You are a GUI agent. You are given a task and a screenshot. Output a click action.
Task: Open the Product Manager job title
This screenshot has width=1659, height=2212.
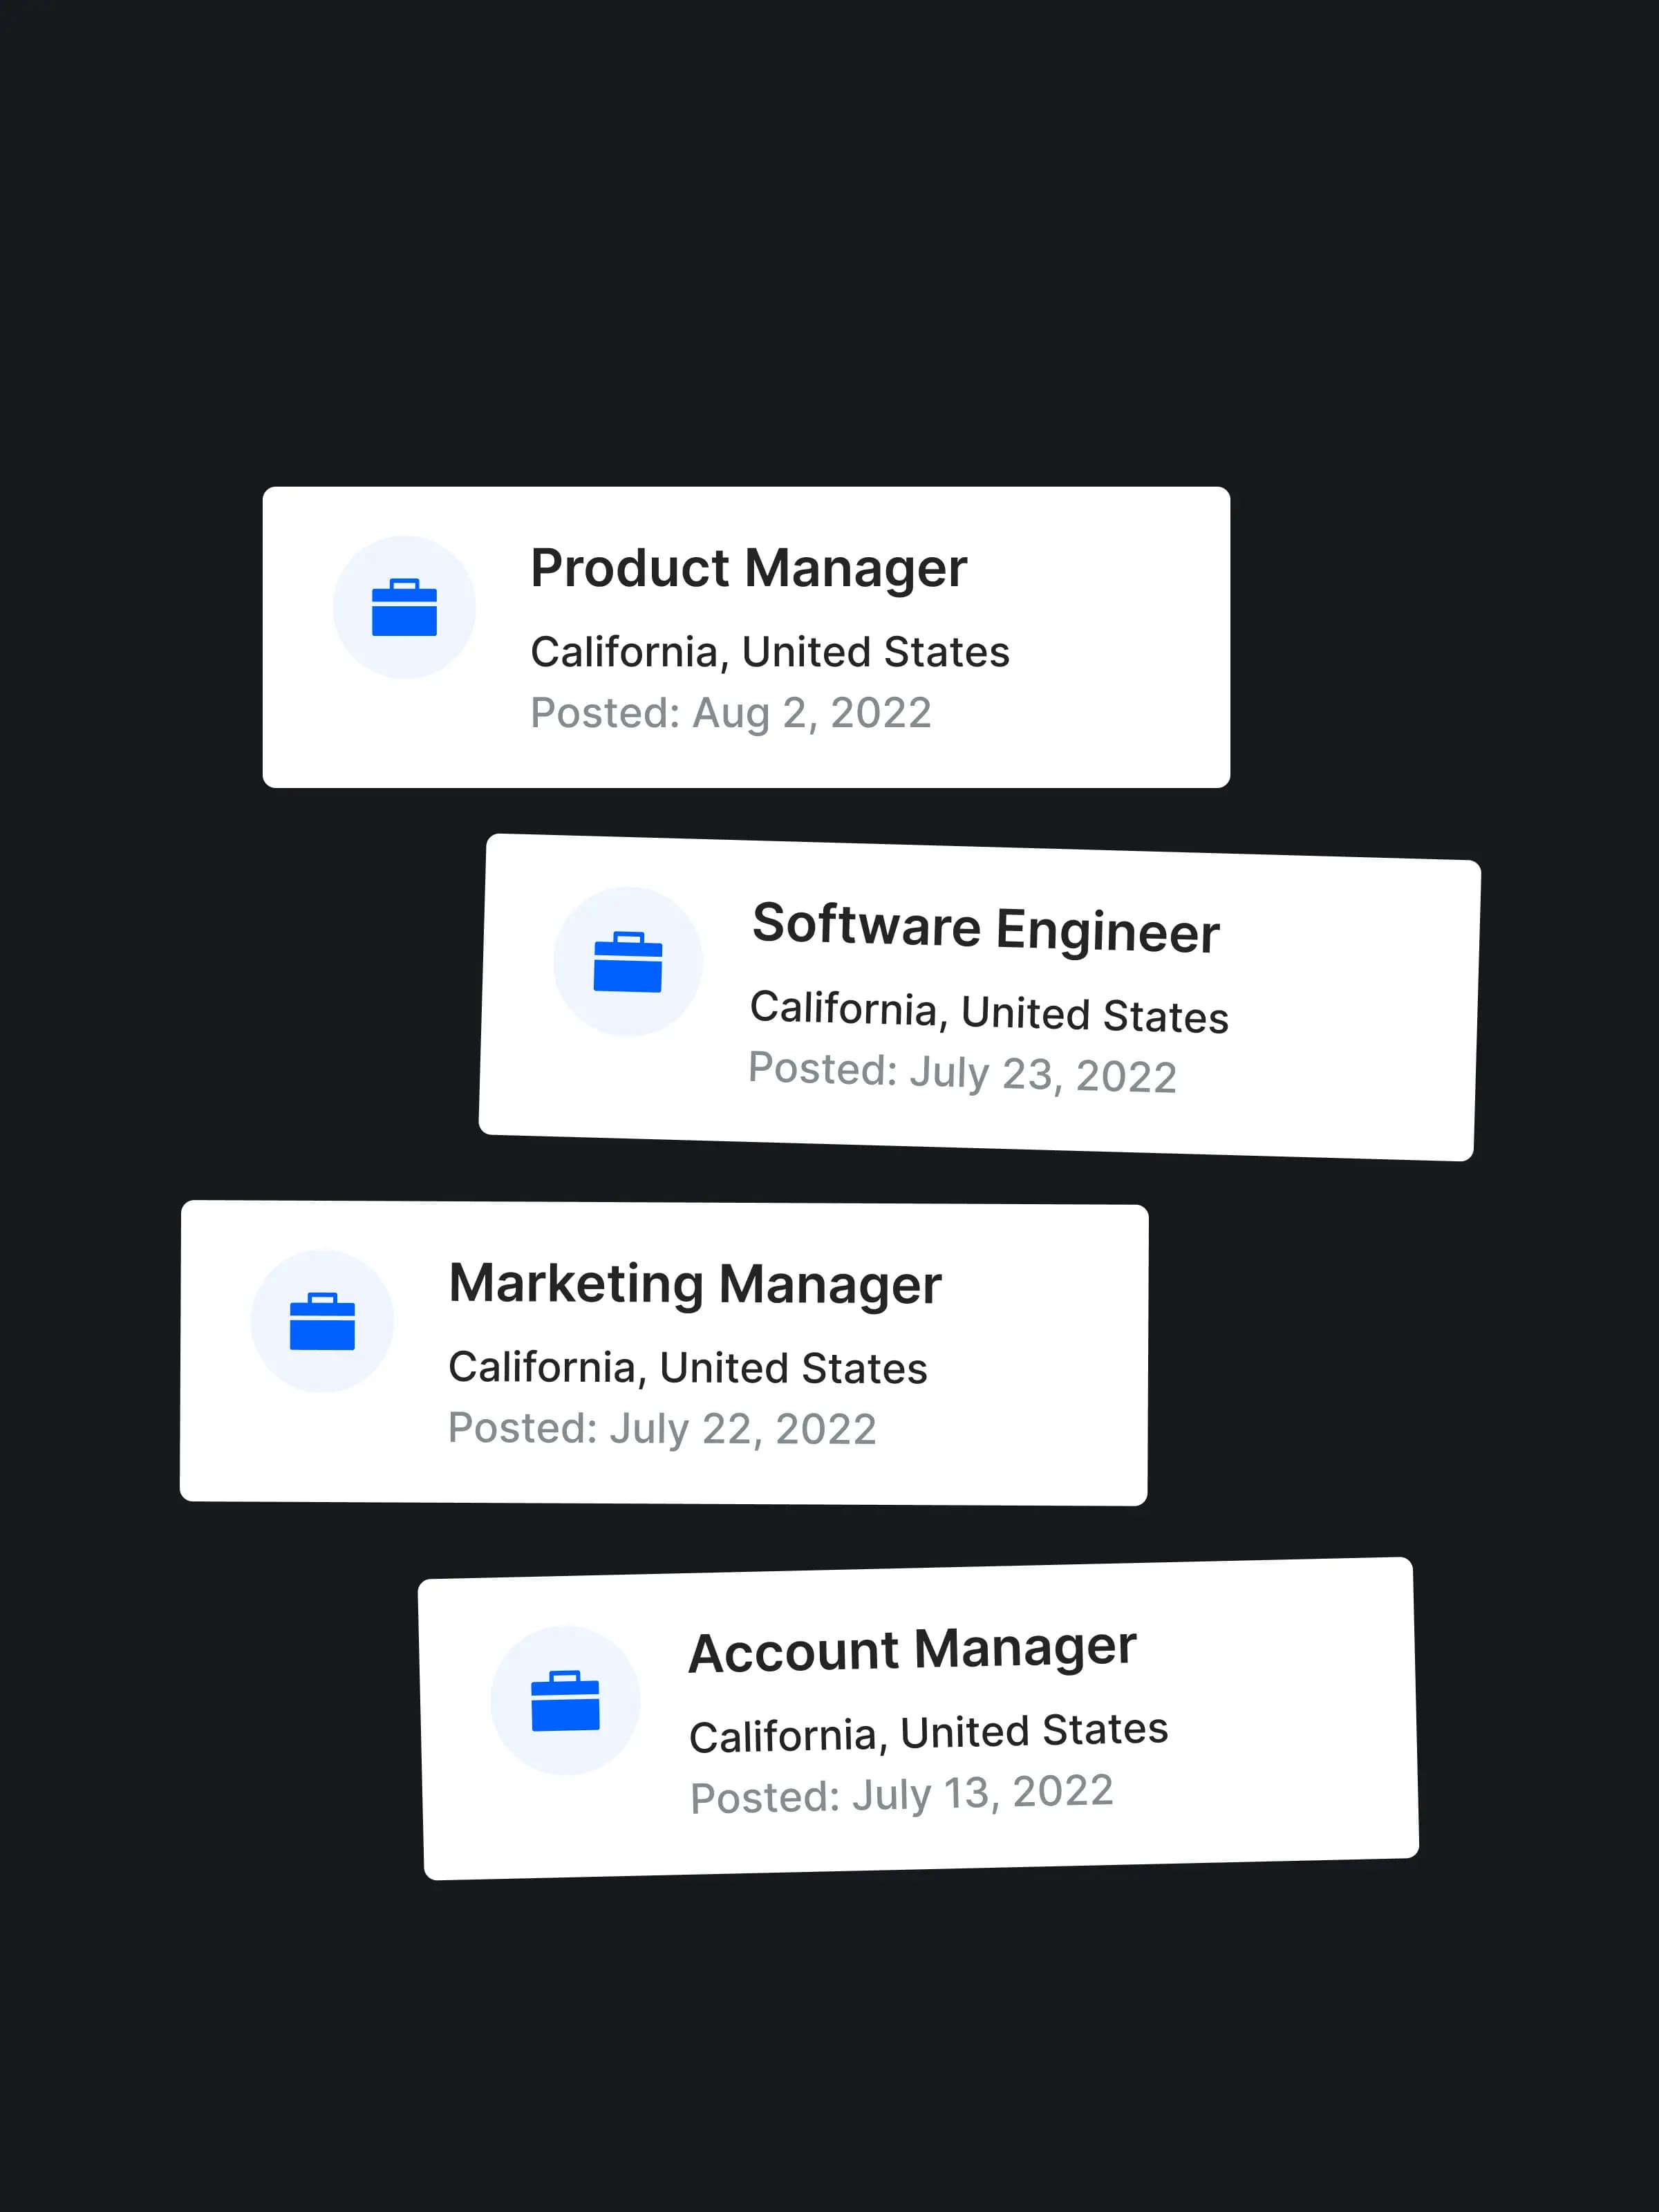point(748,569)
